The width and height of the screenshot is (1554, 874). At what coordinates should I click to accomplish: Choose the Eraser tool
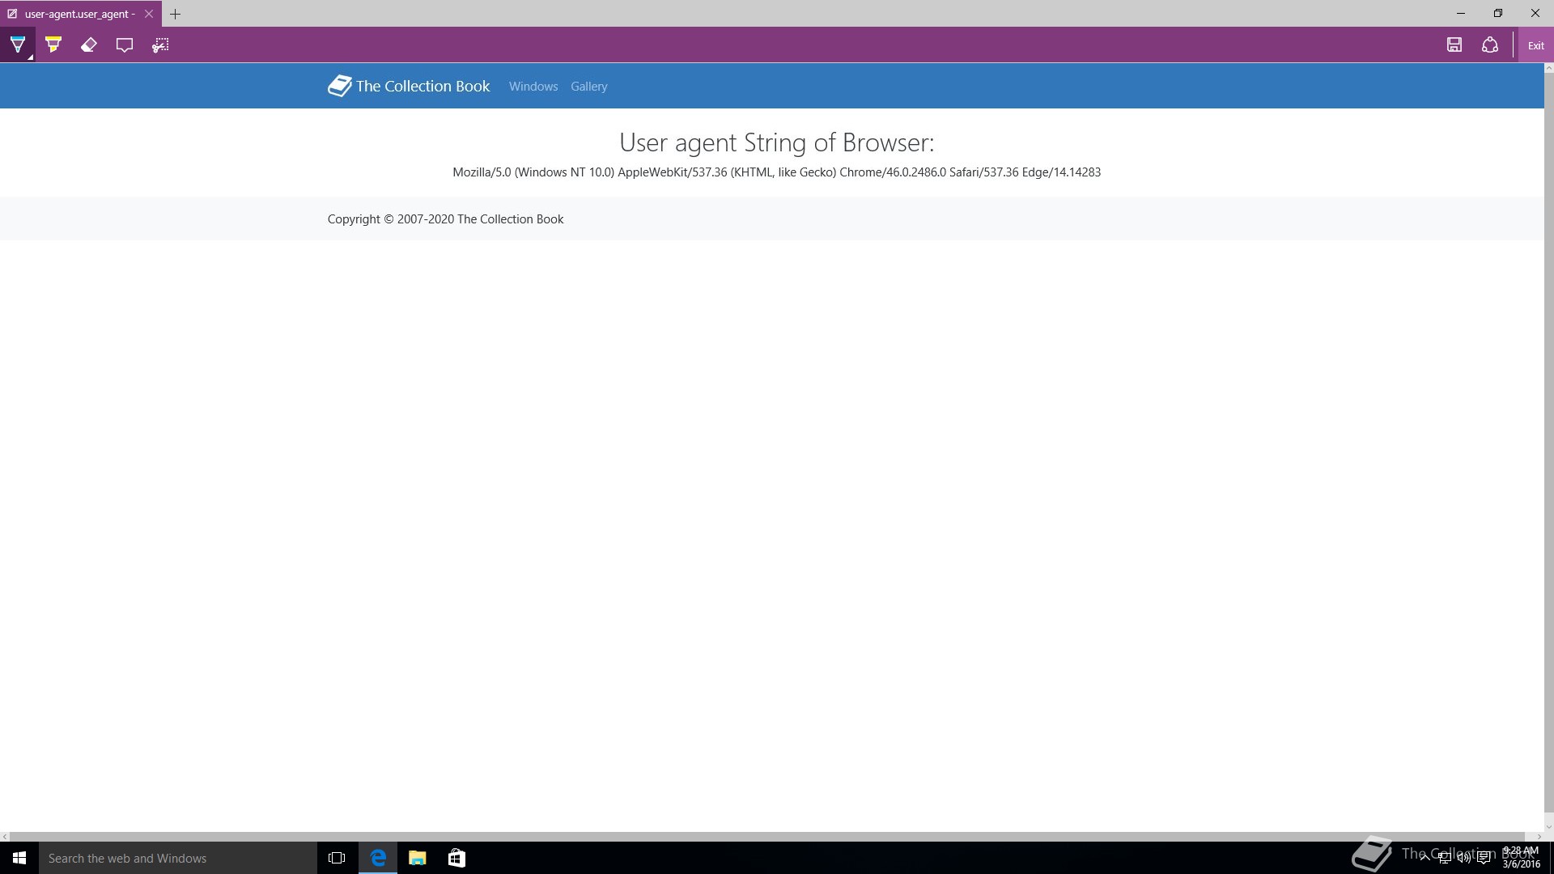(x=89, y=45)
